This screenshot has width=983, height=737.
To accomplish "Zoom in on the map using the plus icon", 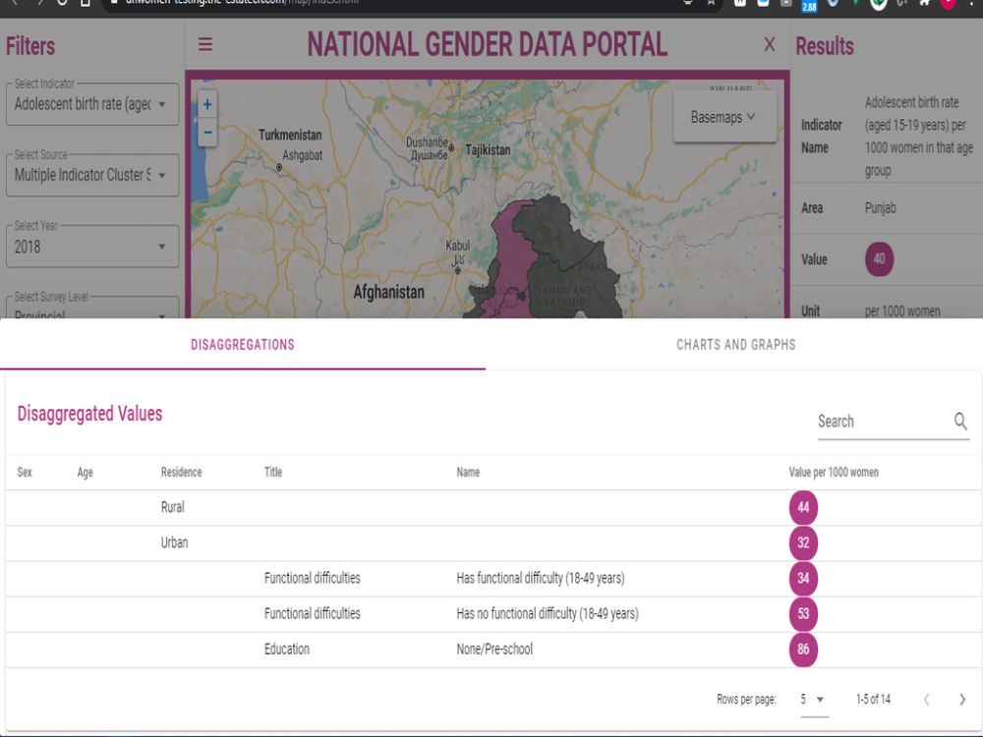I will click(x=206, y=103).
